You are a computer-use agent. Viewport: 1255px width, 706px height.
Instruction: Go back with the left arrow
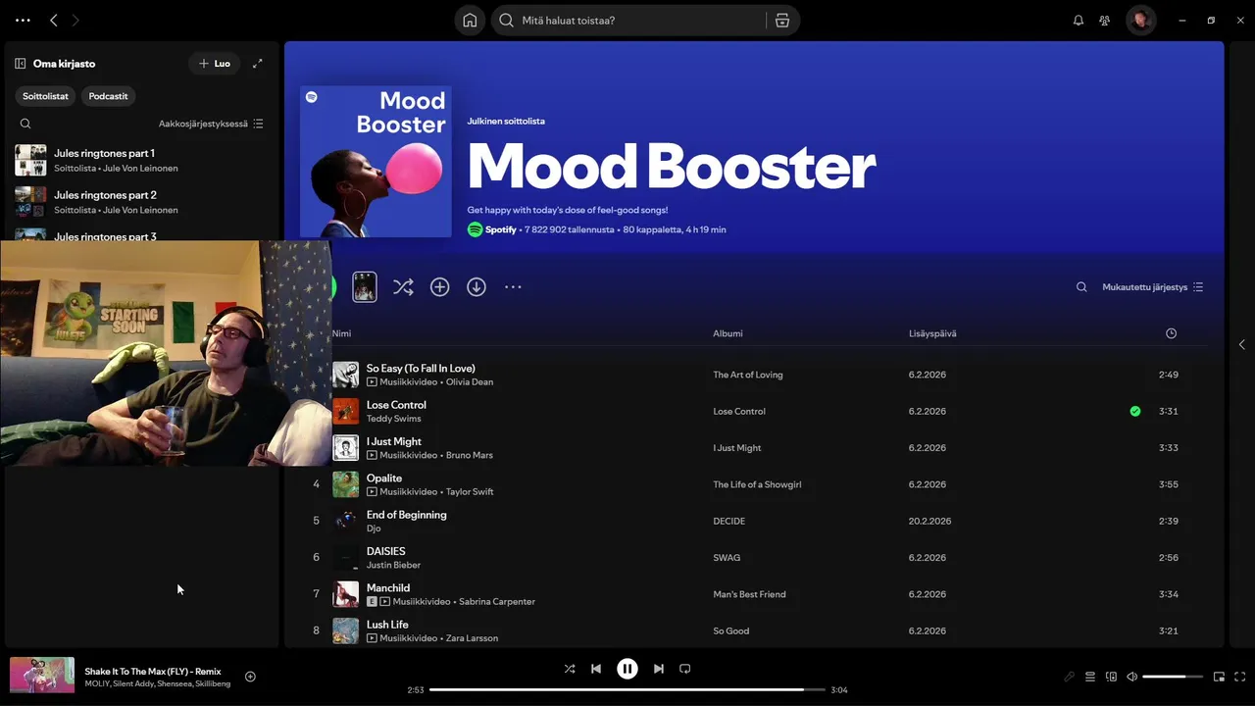(x=54, y=20)
